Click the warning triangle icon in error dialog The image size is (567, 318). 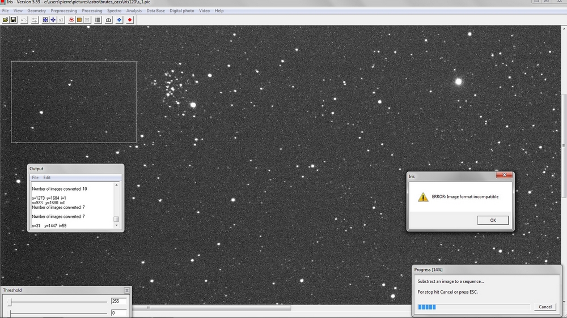[x=423, y=197]
